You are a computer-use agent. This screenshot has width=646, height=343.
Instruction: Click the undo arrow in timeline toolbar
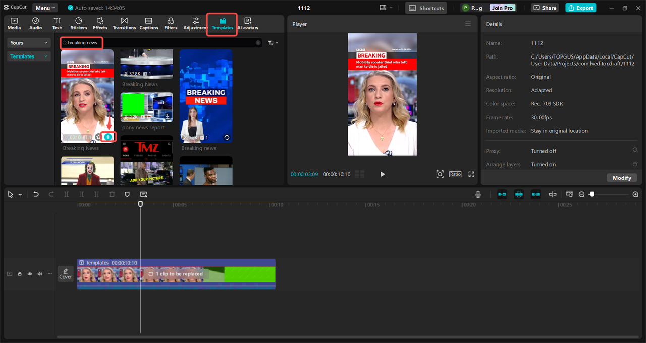point(36,194)
